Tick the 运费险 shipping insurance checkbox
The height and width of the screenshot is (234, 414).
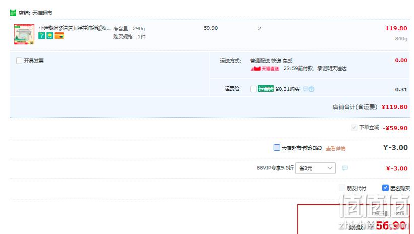pyautogui.click(x=253, y=89)
